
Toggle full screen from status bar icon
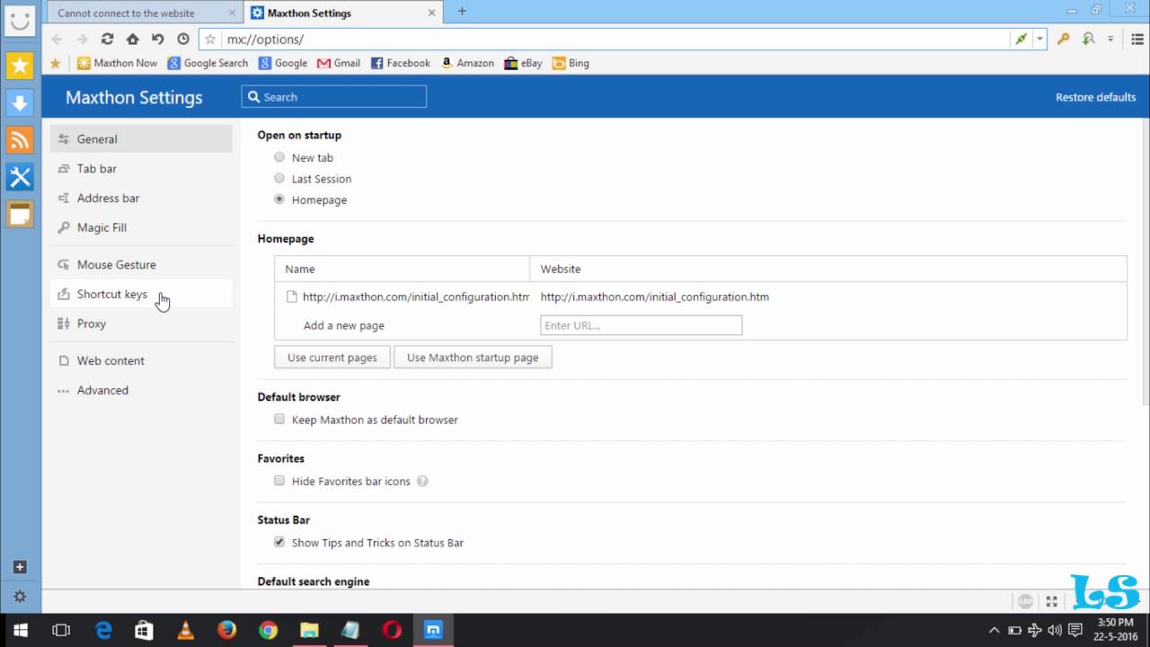pos(1050,601)
